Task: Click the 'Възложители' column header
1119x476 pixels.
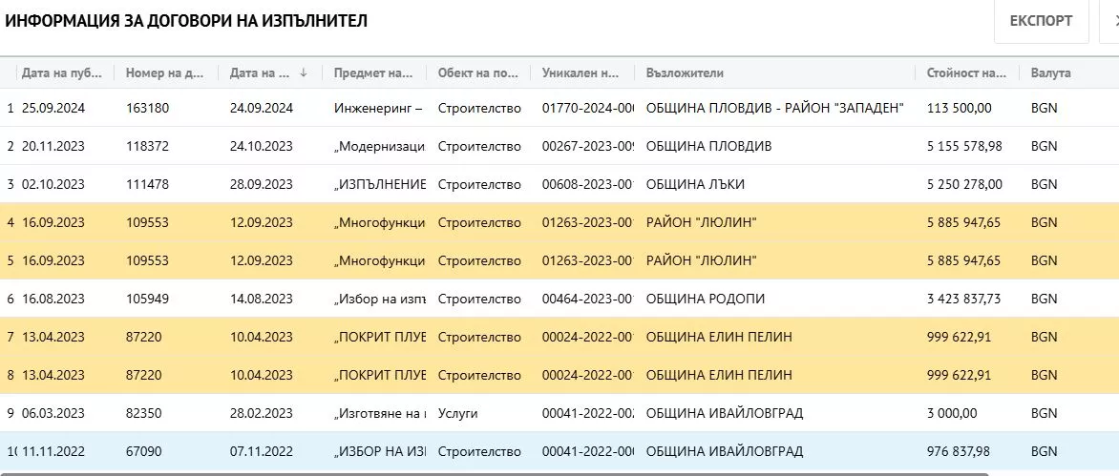Action: pos(685,72)
